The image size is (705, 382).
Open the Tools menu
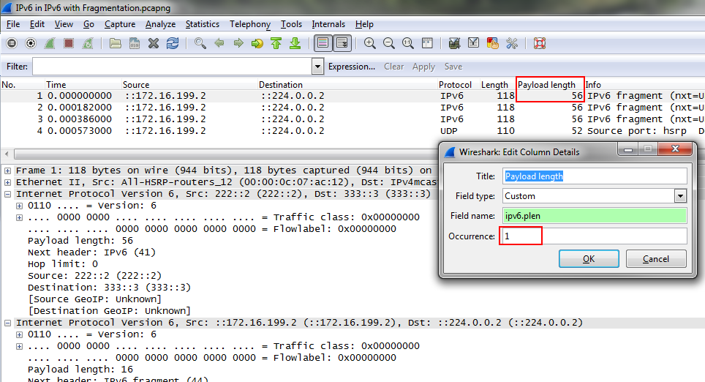point(291,24)
